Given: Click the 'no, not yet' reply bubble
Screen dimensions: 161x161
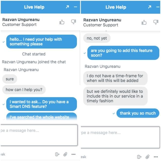Looking at the screenshot, I should (97, 38).
